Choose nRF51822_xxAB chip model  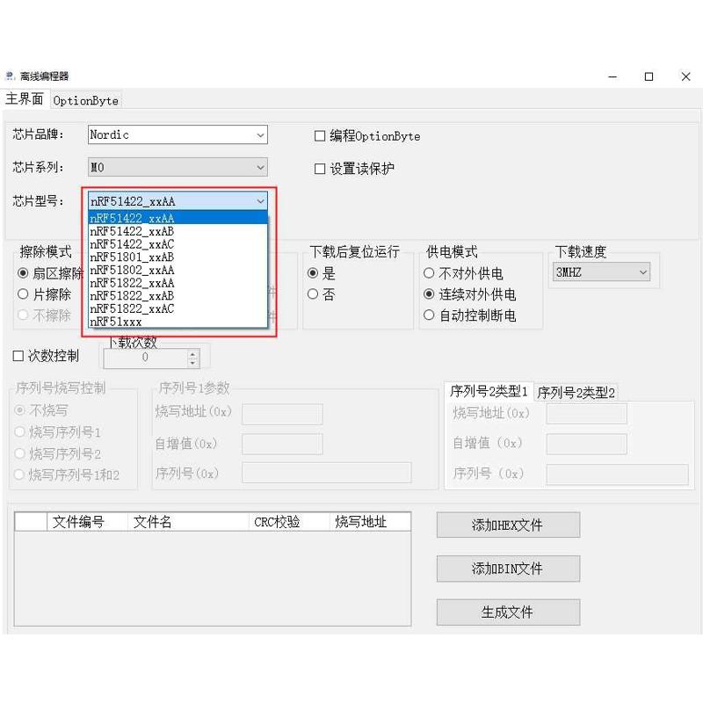(178, 296)
